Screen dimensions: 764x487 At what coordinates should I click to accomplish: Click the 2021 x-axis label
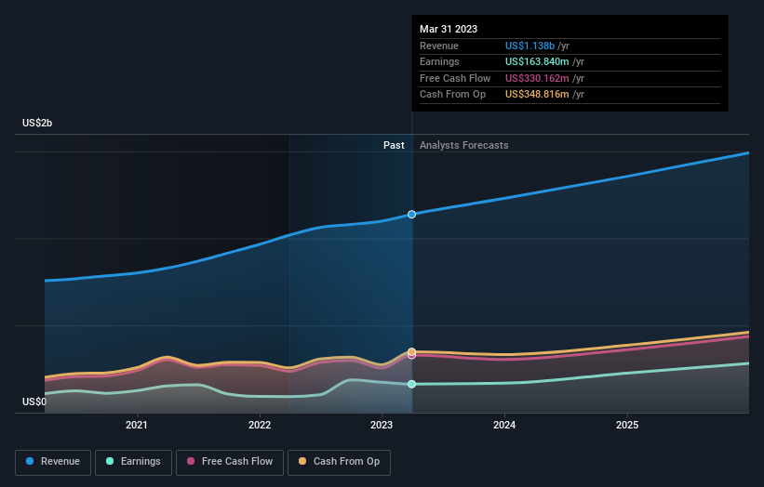pyautogui.click(x=137, y=426)
